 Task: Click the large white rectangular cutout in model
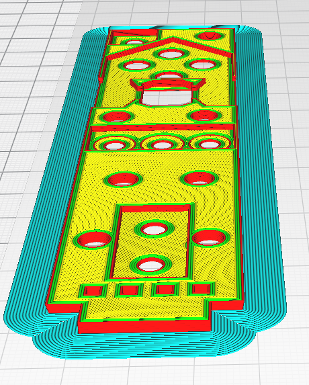[167, 97]
